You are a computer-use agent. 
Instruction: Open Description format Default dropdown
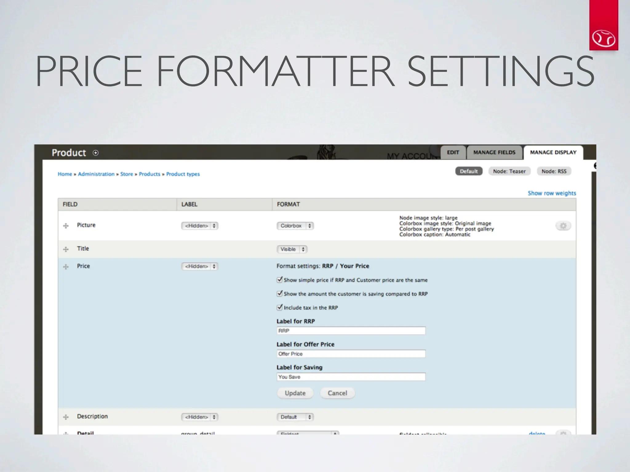coord(295,417)
